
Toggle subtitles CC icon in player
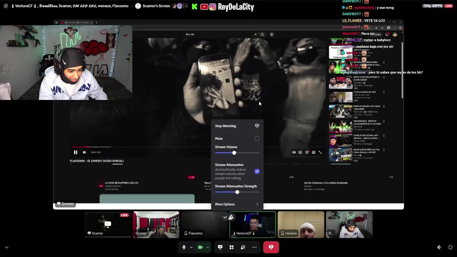click(x=300, y=152)
